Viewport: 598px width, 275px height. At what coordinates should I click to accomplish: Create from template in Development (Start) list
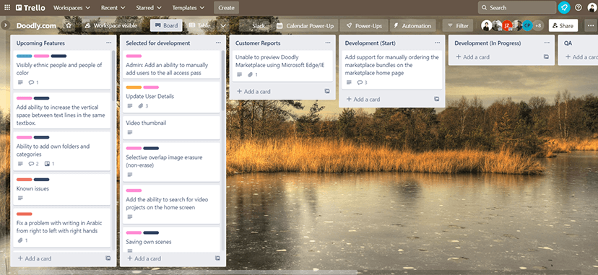click(x=436, y=99)
